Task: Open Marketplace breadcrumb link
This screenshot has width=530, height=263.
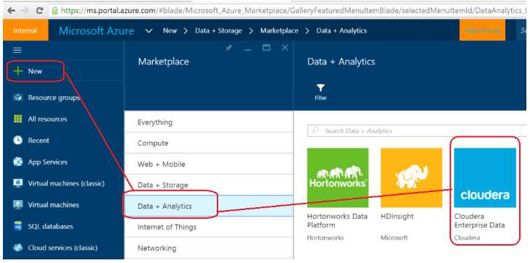Action: (x=279, y=30)
